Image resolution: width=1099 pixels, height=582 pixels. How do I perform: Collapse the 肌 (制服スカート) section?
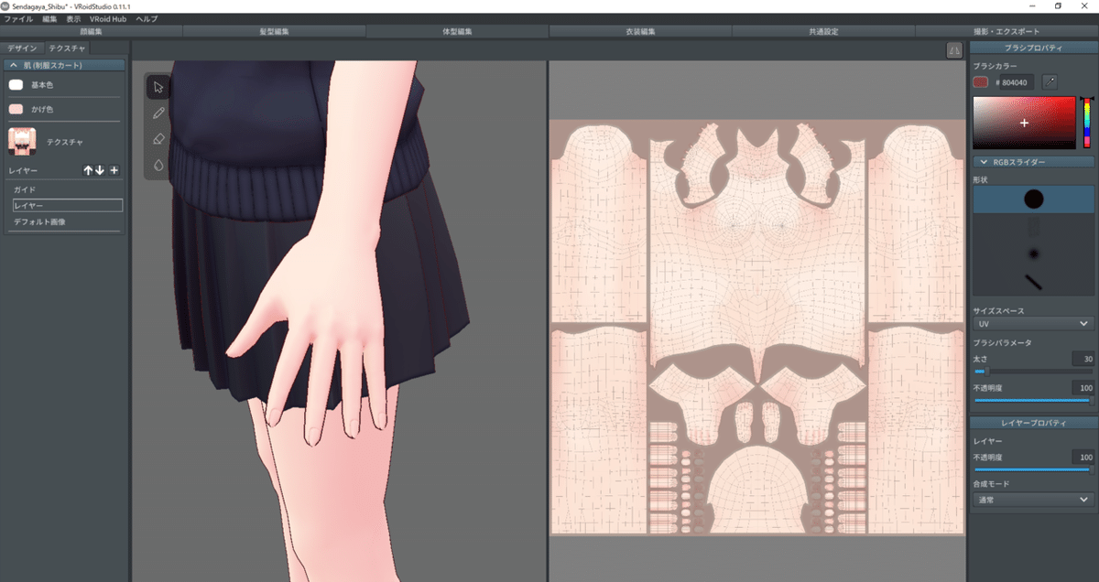(x=64, y=66)
